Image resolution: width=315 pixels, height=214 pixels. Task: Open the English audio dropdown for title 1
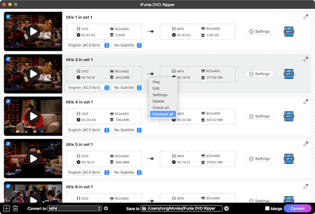[88, 45]
